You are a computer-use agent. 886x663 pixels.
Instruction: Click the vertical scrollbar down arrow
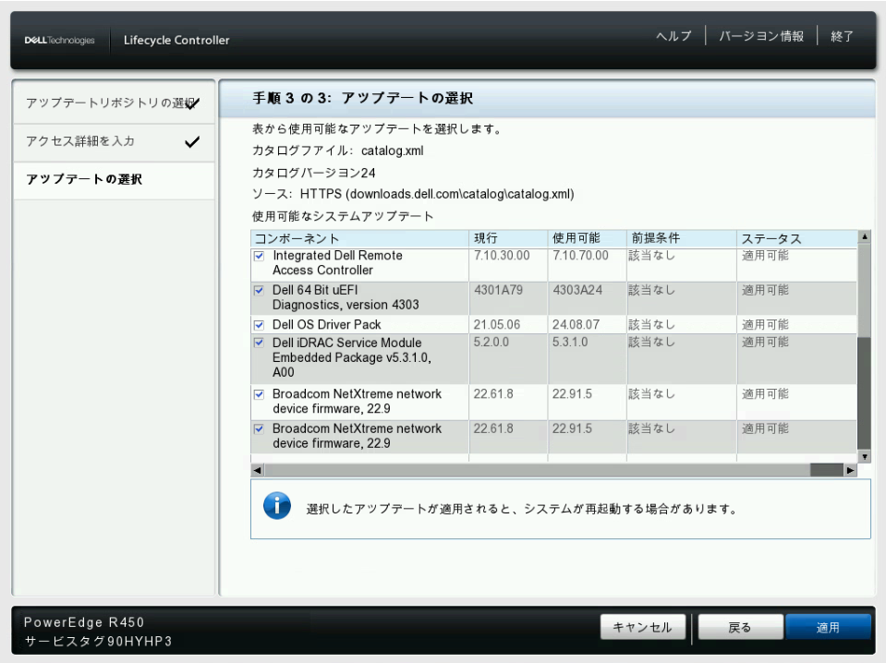pyautogui.click(x=865, y=455)
